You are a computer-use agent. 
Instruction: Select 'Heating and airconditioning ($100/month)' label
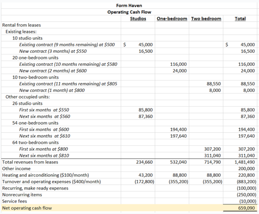[x=46, y=175]
